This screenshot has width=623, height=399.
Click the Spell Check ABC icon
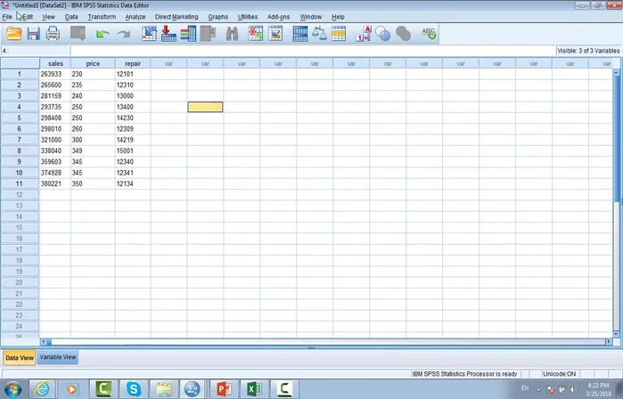[429, 34]
